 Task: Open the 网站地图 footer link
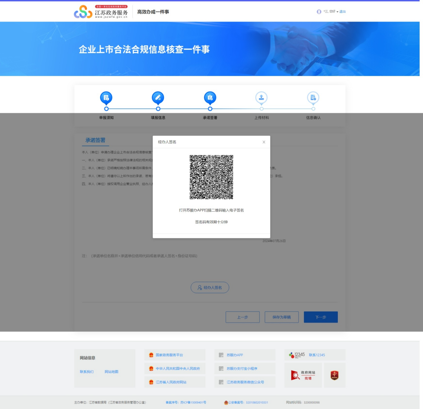click(x=112, y=372)
